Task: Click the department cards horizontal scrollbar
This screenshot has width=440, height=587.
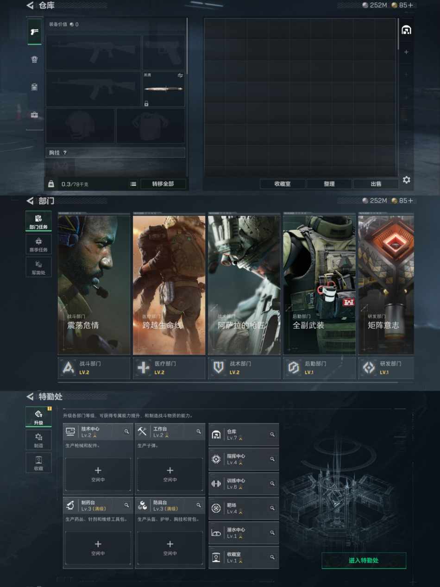Action: coord(227,382)
